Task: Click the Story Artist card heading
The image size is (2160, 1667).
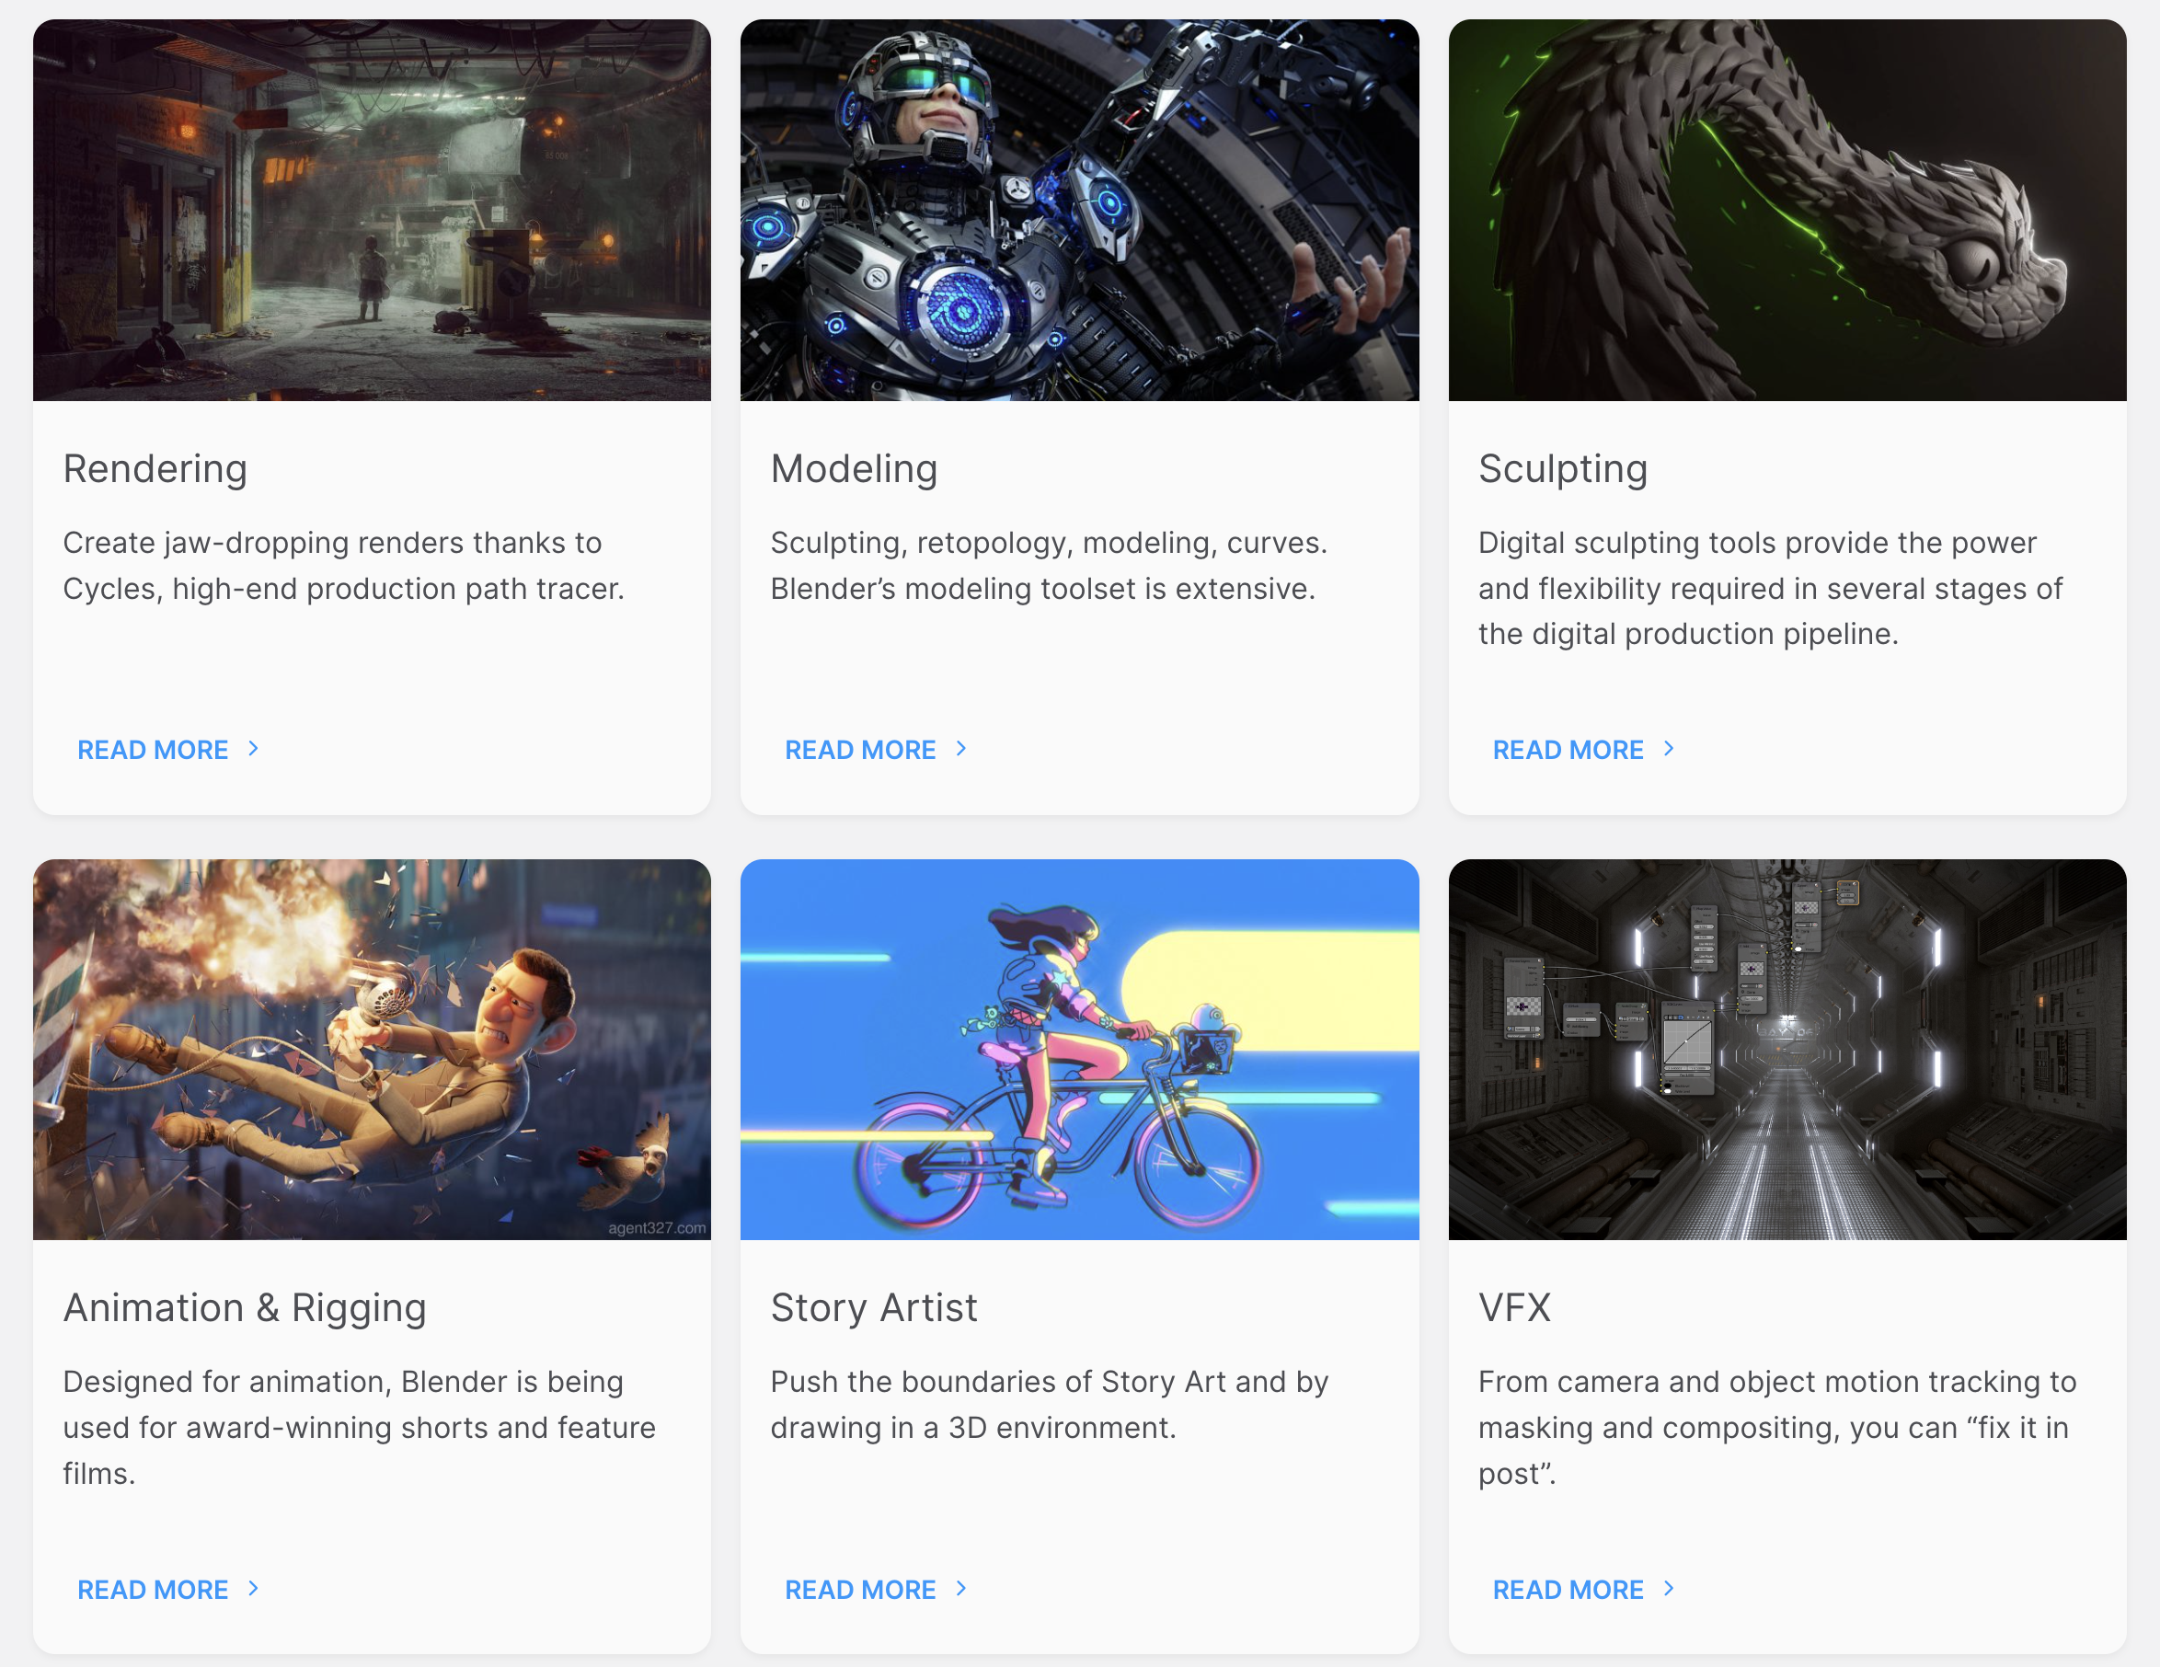Action: point(873,1308)
